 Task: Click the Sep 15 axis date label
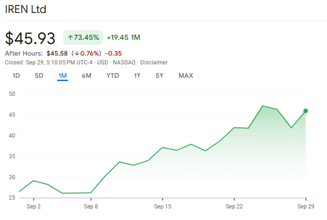(163, 206)
